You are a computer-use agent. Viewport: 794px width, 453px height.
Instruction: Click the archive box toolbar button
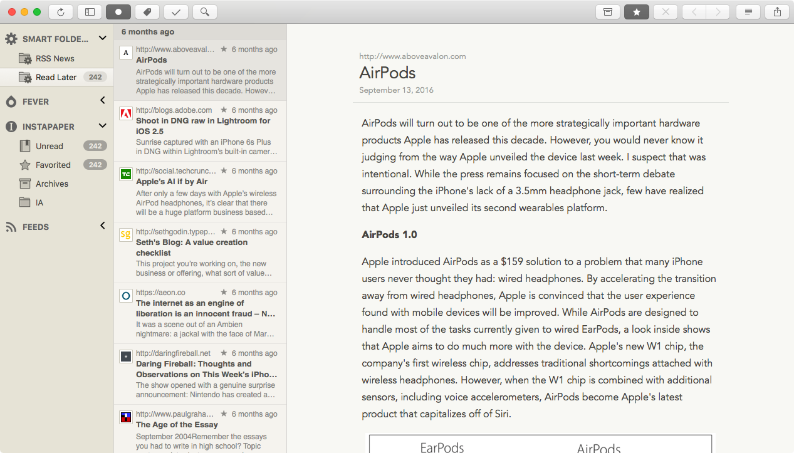click(608, 11)
